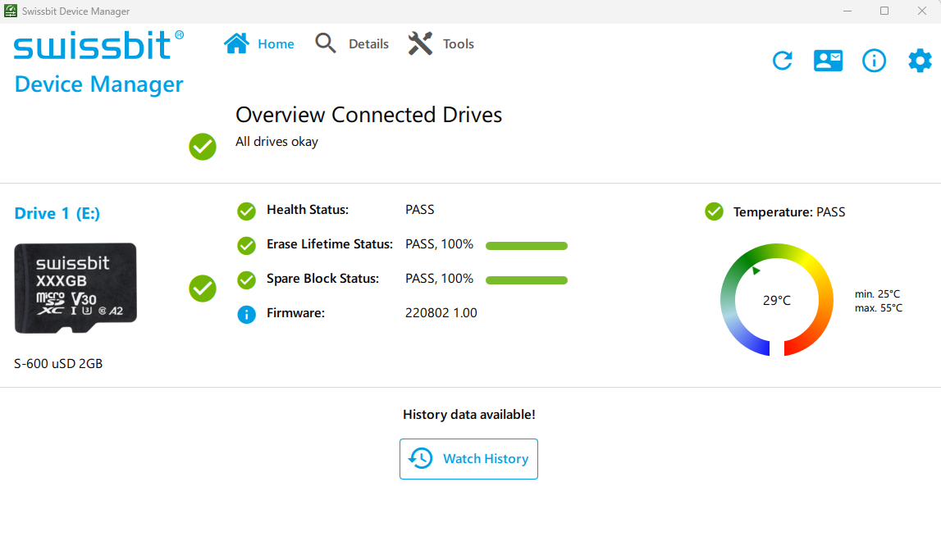Click the 29°C temperature gauge
The height and width of the screenshot is (541, 941).
click(776, 300)
